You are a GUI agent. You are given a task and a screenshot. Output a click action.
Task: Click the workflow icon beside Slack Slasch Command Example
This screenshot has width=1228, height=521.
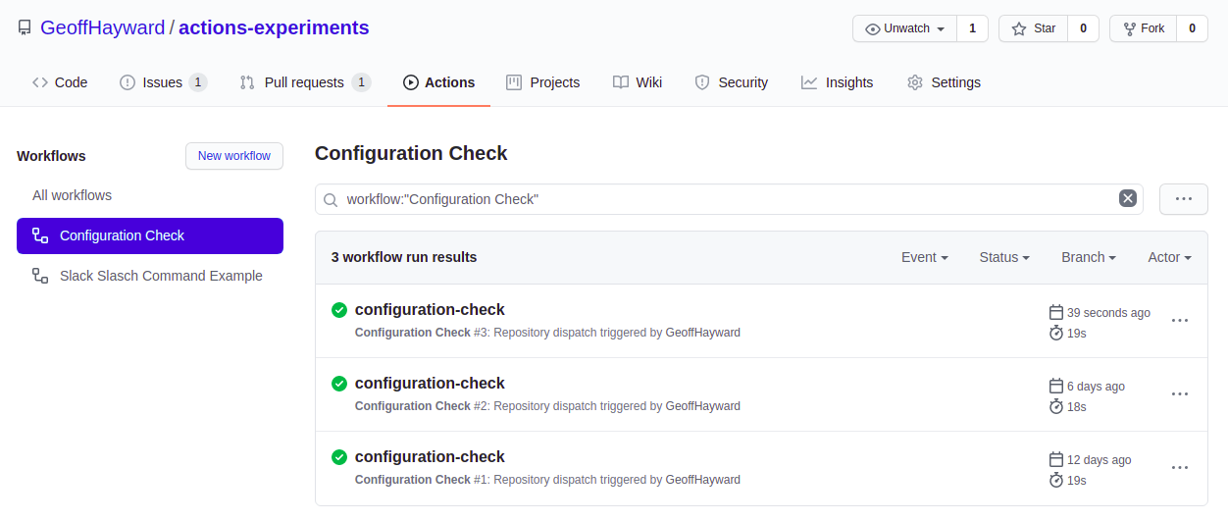coord(40,276)
